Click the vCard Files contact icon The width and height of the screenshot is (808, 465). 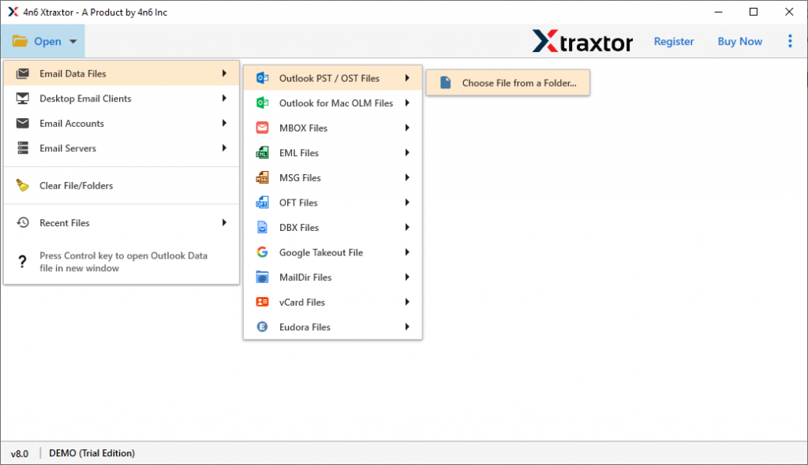click(262, 302)
